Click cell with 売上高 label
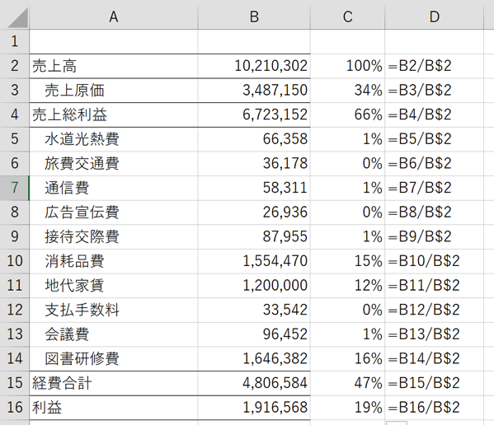 [114, 66]
